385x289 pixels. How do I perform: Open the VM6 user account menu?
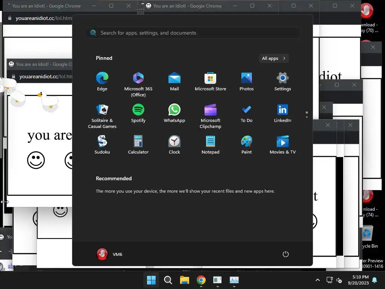[109, 254]
